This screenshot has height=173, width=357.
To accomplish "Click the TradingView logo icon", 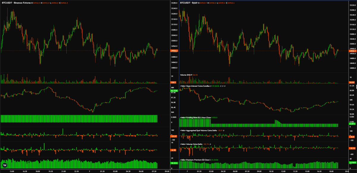I will click(x=5, y=165).
